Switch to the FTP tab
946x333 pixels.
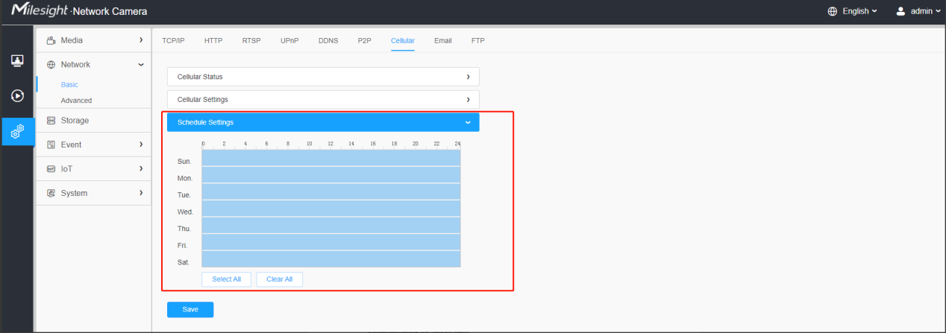[x=477, y=40]
